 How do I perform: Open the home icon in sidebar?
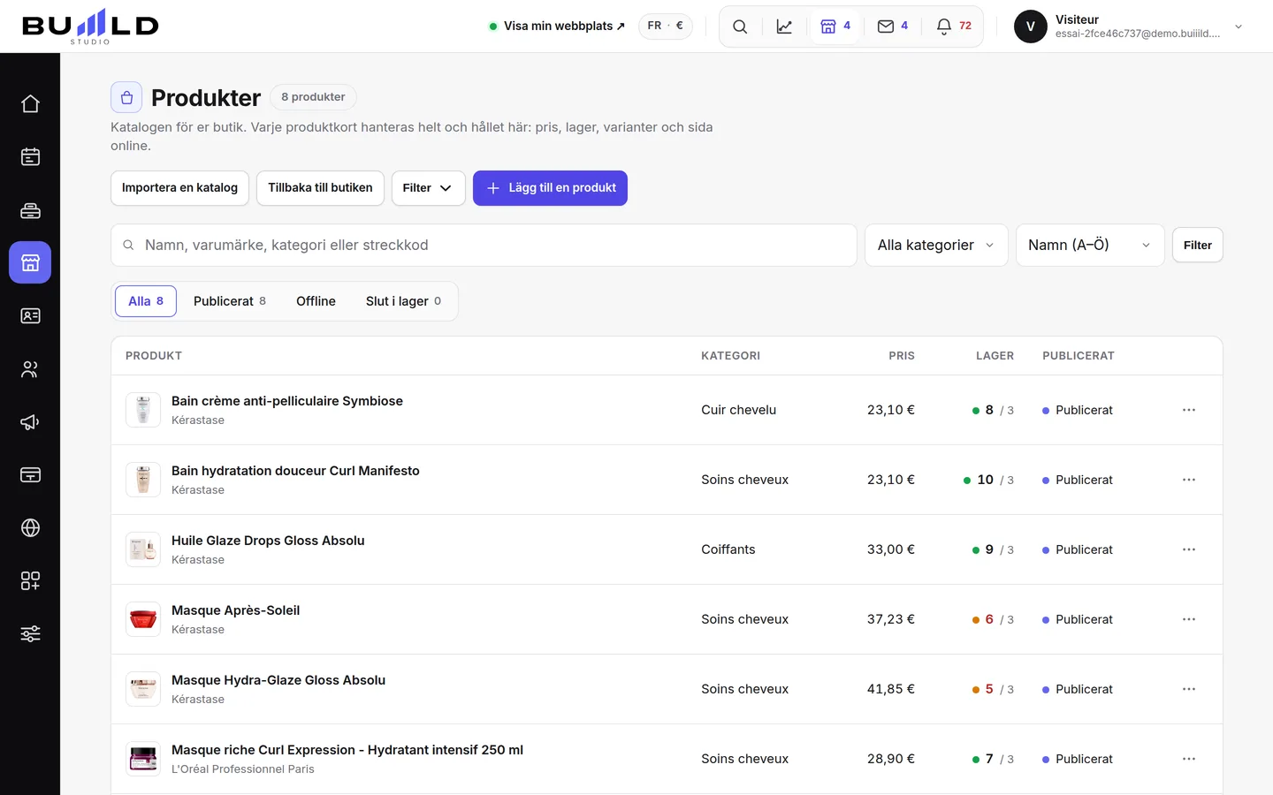[x=30, y=104]
